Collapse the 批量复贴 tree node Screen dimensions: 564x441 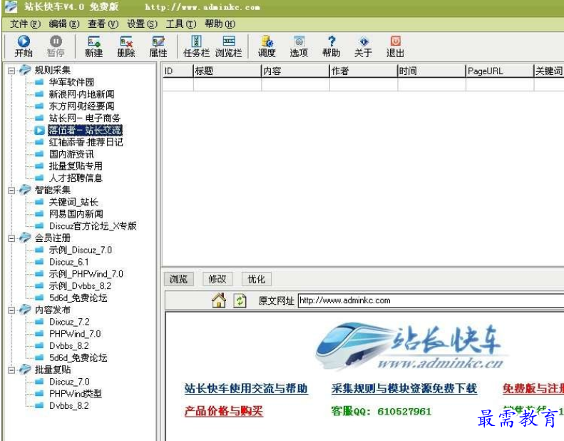pyautogui.click(x=11, y=370)
